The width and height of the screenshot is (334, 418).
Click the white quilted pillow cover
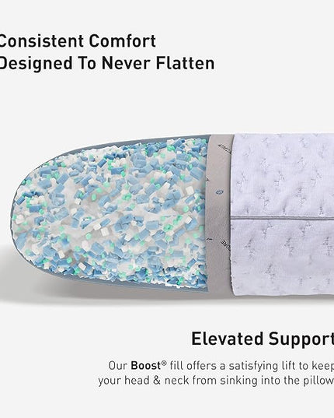[x=283, y=215]
